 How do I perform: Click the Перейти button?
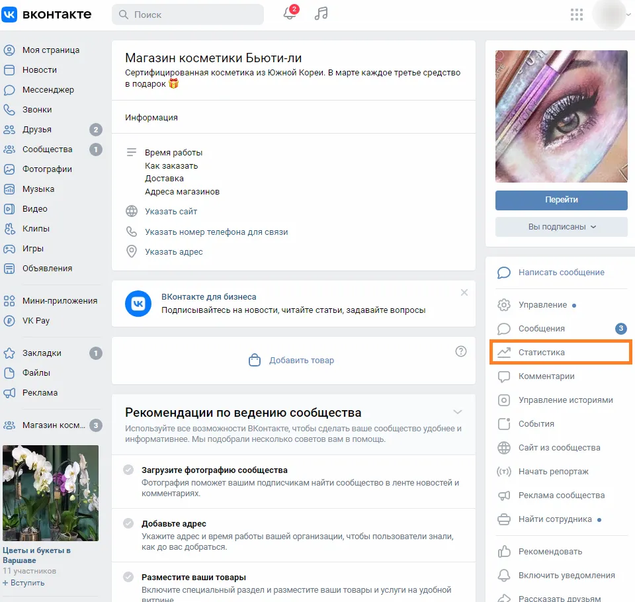(562, 200)
